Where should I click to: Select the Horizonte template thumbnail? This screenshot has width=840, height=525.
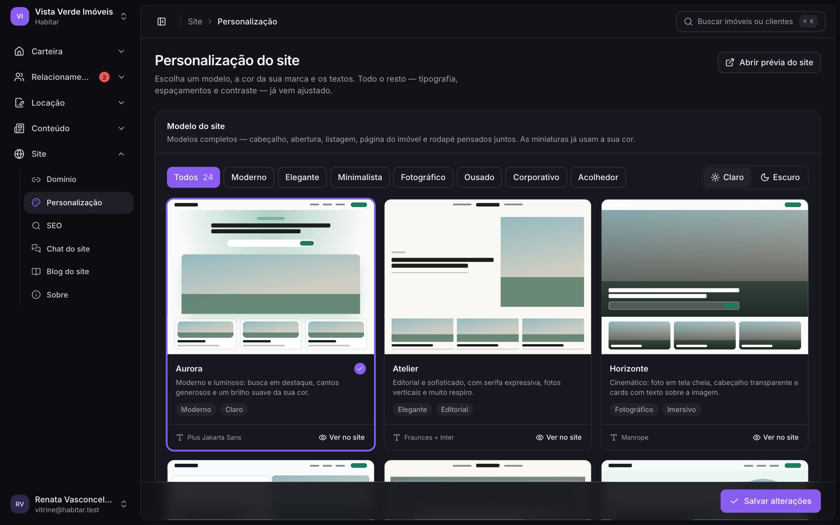[x=704, y=277]
